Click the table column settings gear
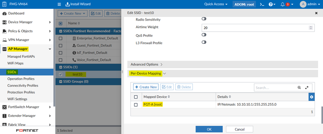This screenshot has width=323, height=134. click(311, 97)
